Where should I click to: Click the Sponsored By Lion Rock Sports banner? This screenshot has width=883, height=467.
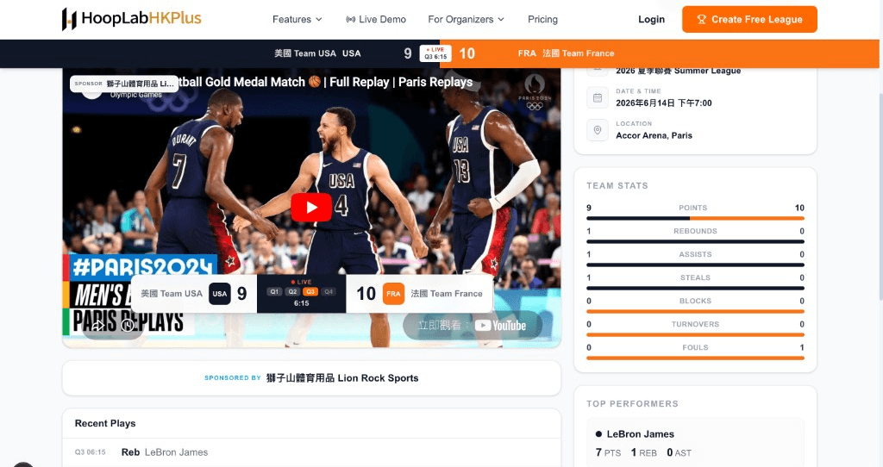tap(311, 378)
